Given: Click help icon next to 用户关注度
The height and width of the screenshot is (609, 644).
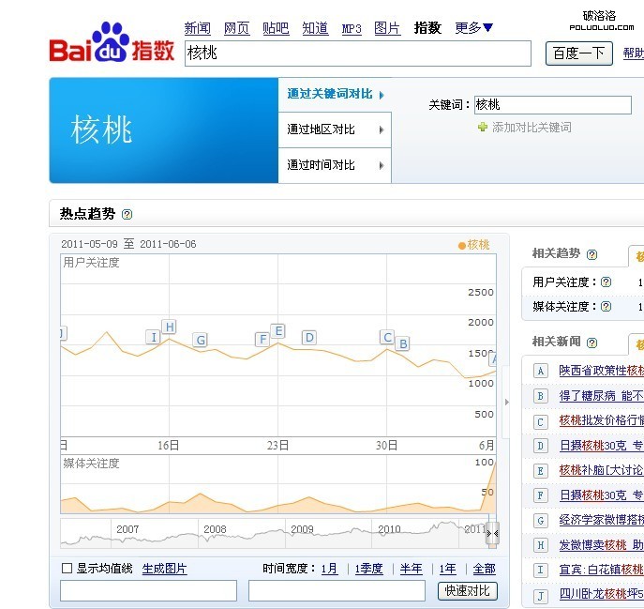Looking at the screenshot, I should click(606, 282).
